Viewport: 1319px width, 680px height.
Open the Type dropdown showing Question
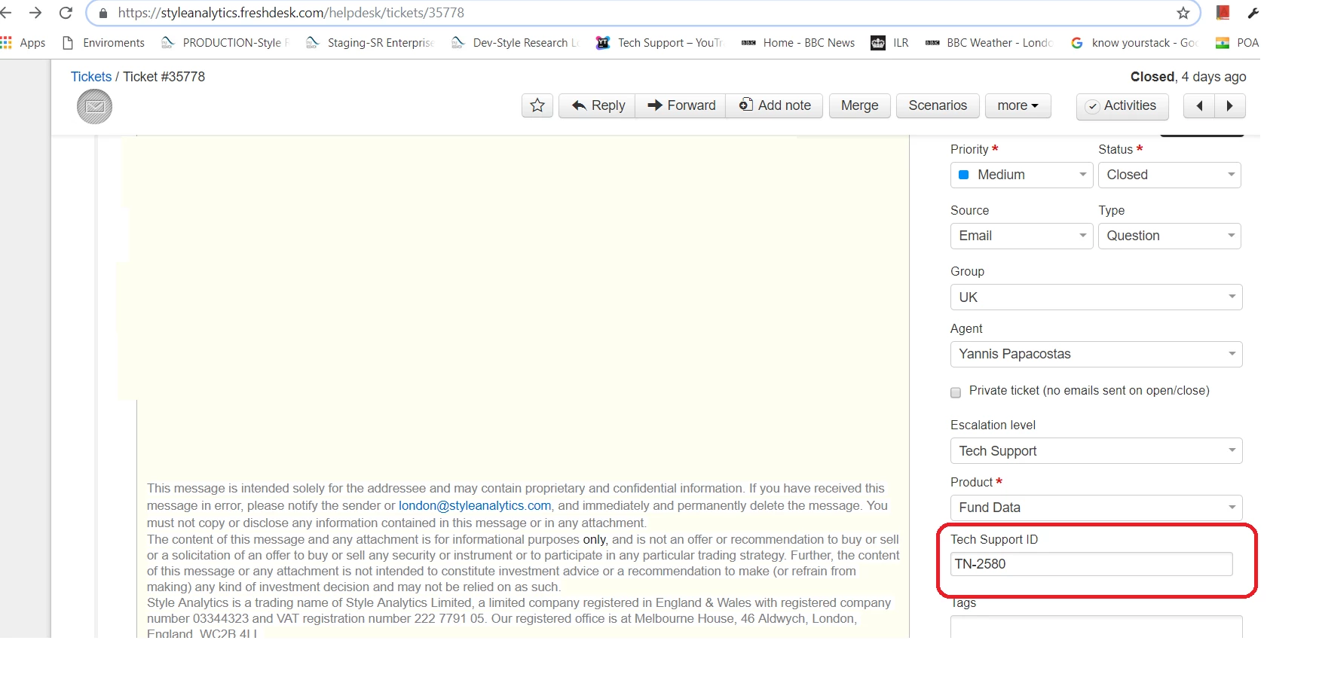1170,236
